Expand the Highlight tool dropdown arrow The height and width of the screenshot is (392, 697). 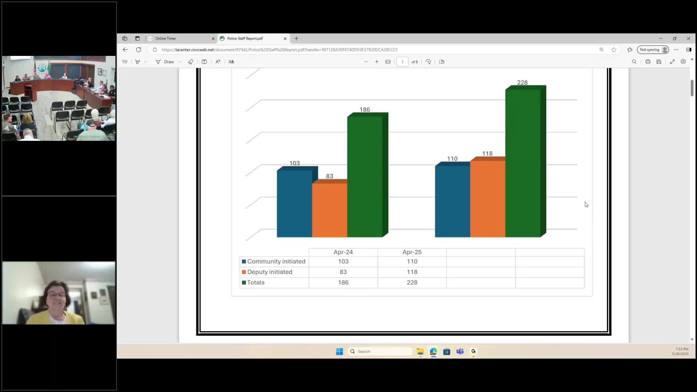point(146,62)
